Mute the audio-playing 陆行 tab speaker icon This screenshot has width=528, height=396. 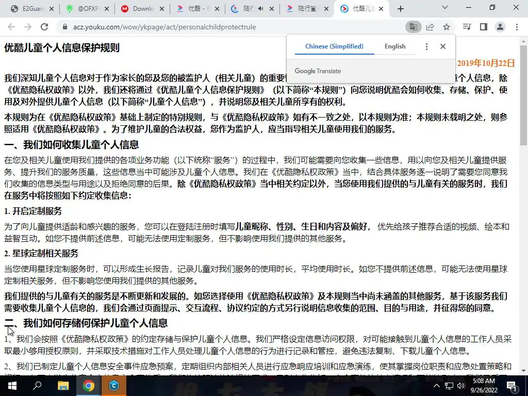(x=260, y=9)
